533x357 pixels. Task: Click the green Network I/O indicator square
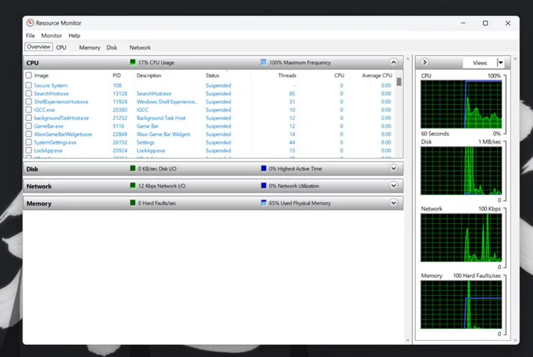point(133,186)
